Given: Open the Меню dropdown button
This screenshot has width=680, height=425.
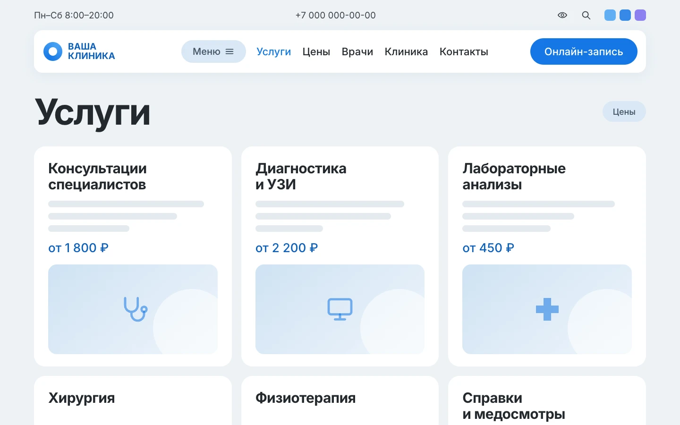Looking at the screenshot, I should (213, 51).
